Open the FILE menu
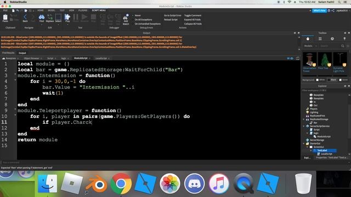Image resolution: width=351 pixels, height=197 pixels. pyautogui.click(x=5, y=10)
